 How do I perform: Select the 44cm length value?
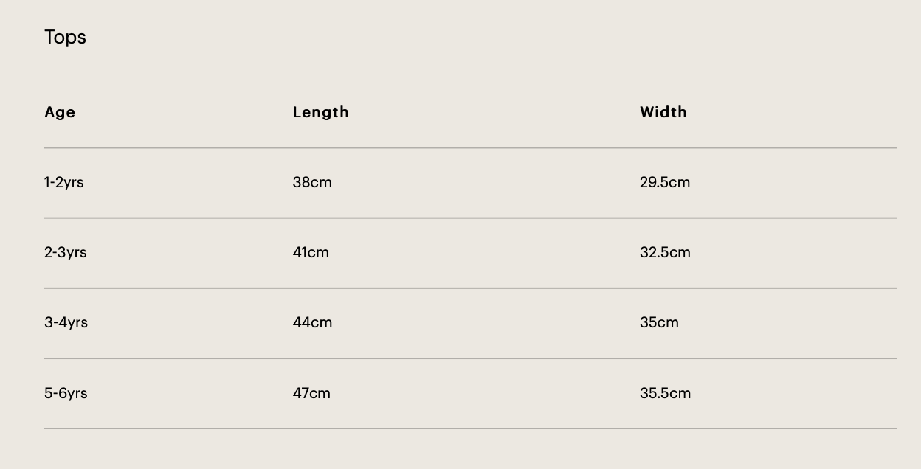coord(312,322)
